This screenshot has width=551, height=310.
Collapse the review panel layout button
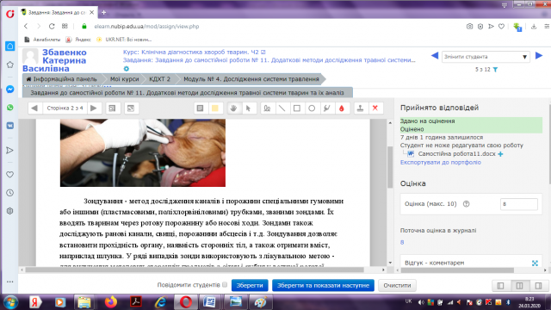(500, 285)
